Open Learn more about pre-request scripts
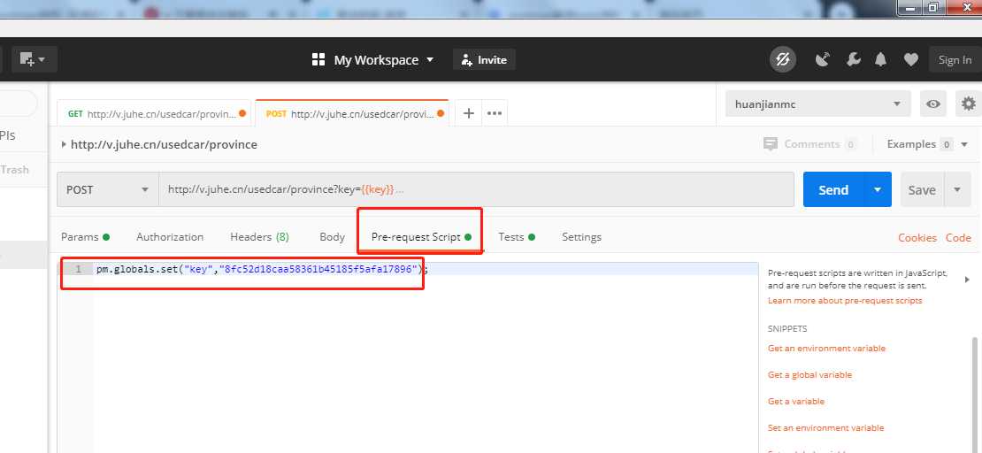 click(845, 301)
